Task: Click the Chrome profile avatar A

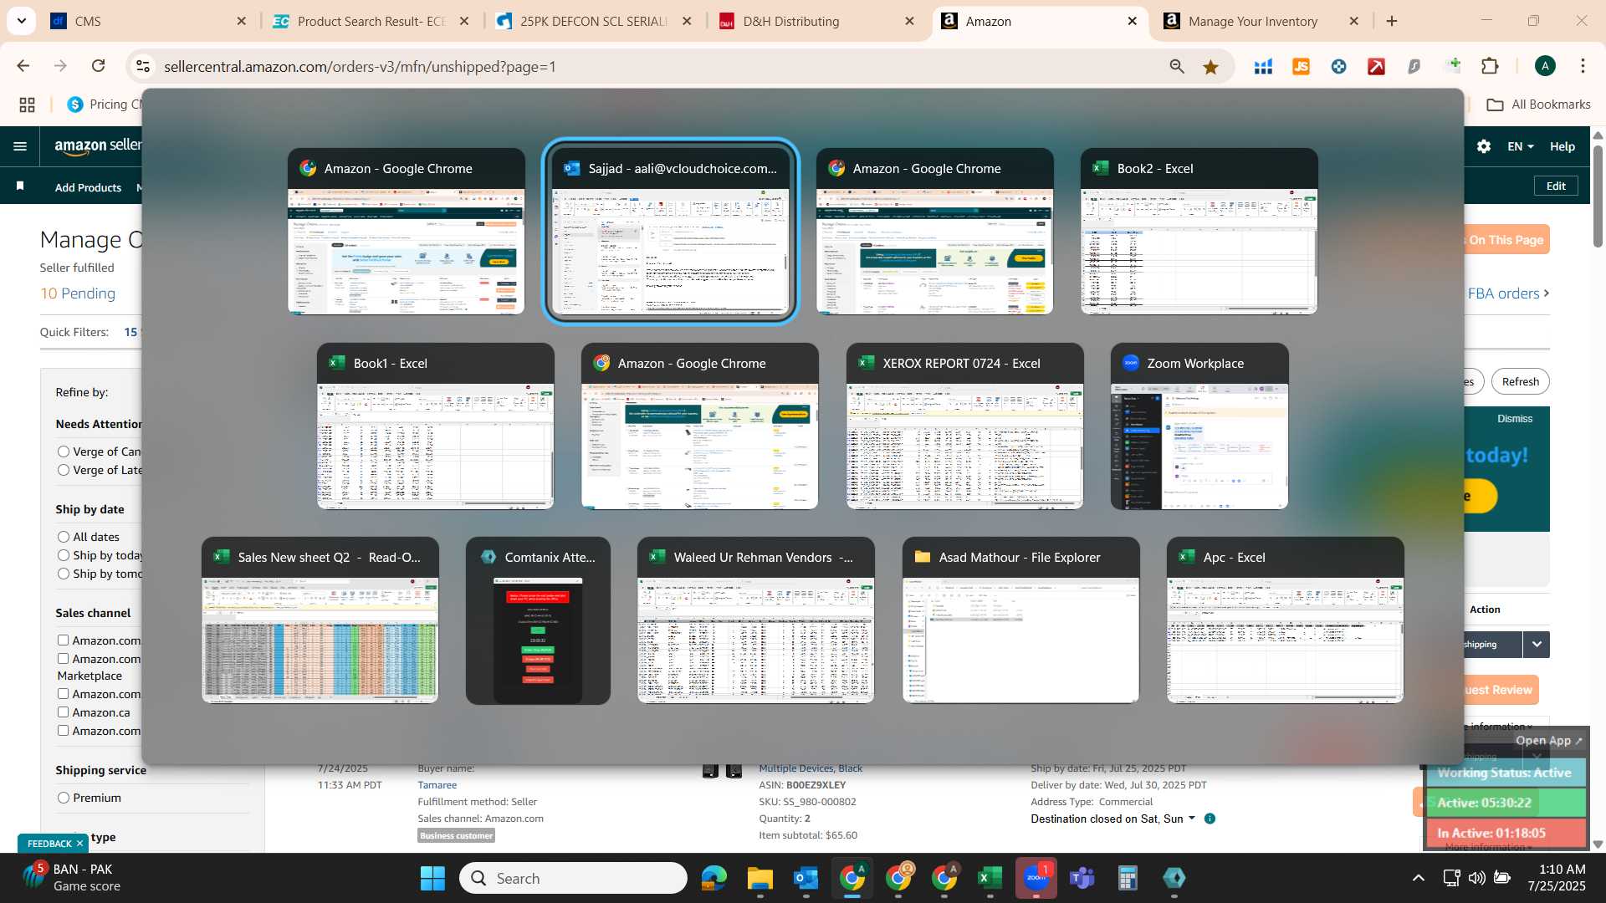Action: 1545,66
